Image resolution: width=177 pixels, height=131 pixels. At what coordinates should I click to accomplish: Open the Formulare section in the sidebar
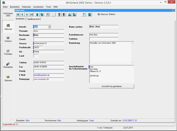tap(8, 52)
